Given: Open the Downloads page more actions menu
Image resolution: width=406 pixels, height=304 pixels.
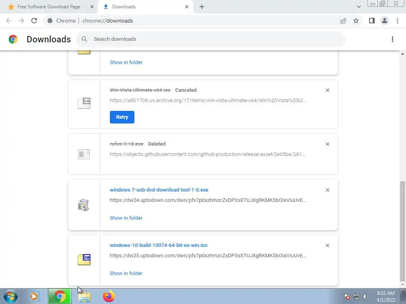Looking at the screenshot, I should [392, 39].
